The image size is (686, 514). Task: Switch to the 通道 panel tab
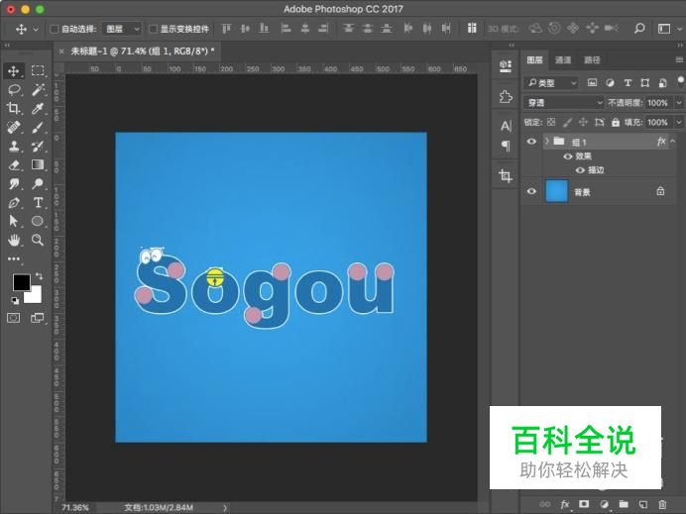point(563,59)
